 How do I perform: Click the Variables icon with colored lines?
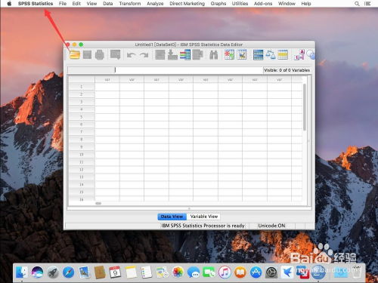[x=185, y=54]
